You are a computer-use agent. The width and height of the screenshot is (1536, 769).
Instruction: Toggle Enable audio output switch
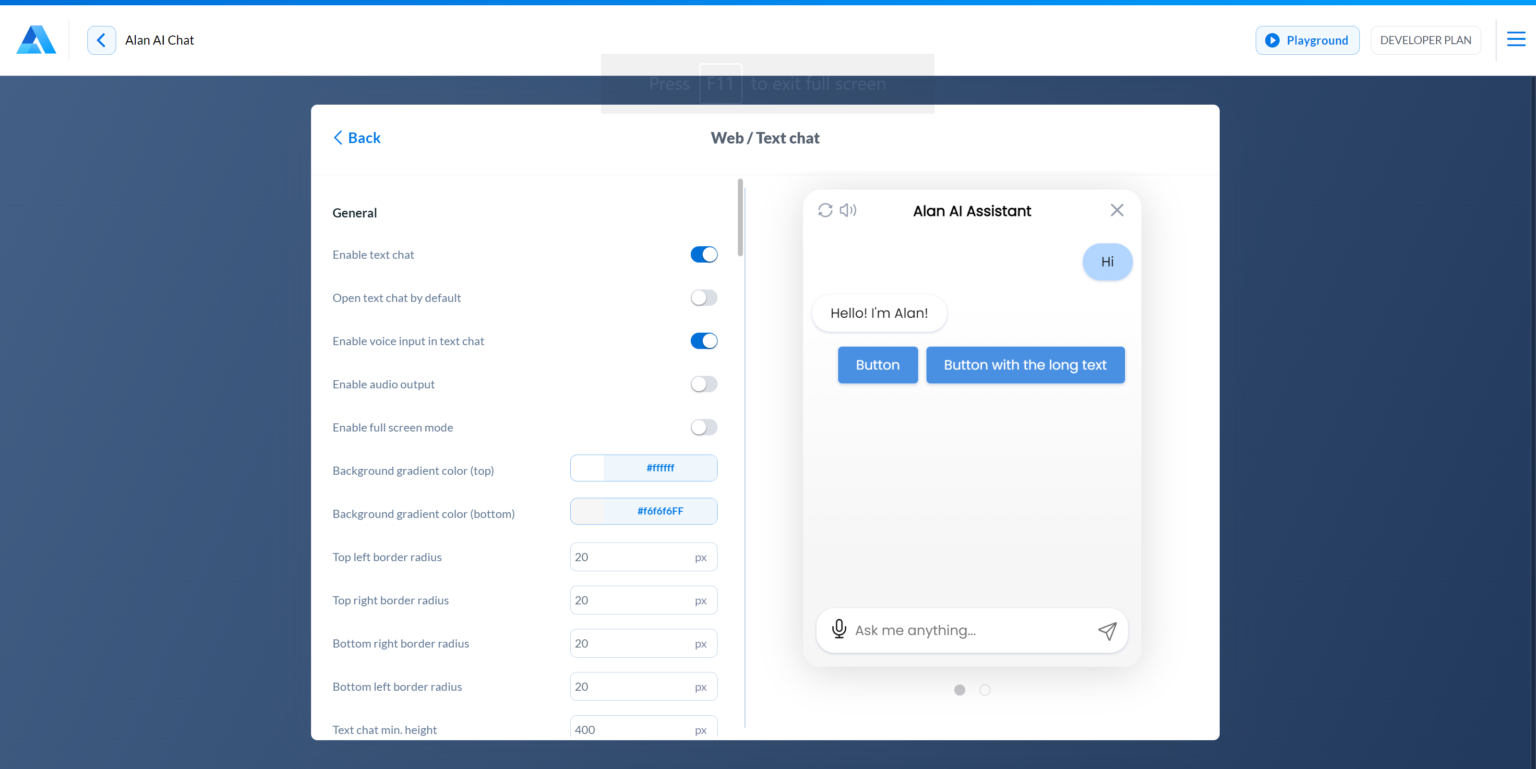tap(704, 384)
